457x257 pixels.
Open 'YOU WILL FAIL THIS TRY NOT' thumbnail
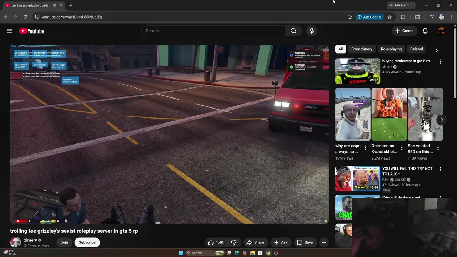358,178
